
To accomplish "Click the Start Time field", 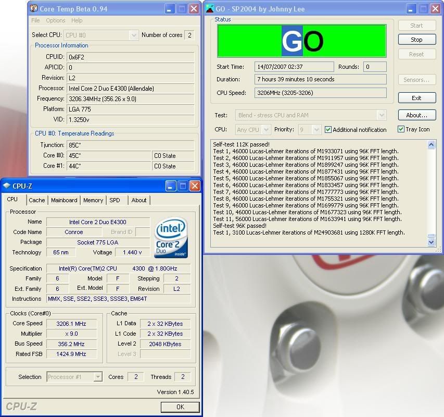I will (x=294, y=67).
